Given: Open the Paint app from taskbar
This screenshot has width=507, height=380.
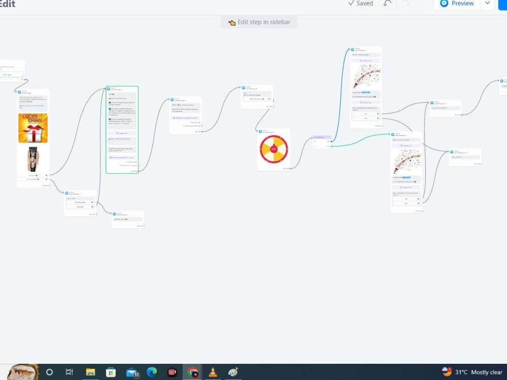Looking at the screenshot, I should (233, 372).
